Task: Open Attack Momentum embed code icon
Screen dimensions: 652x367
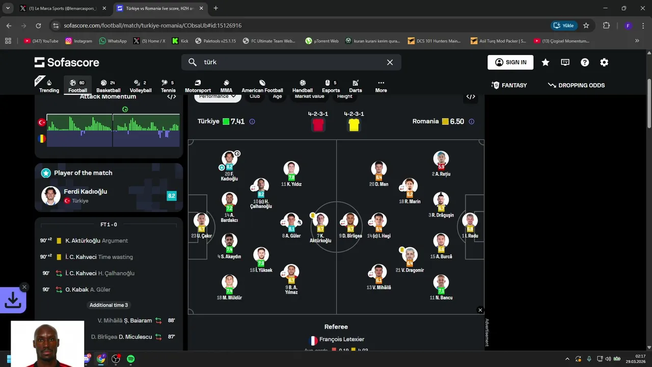Action: click(x=172, y=96)
